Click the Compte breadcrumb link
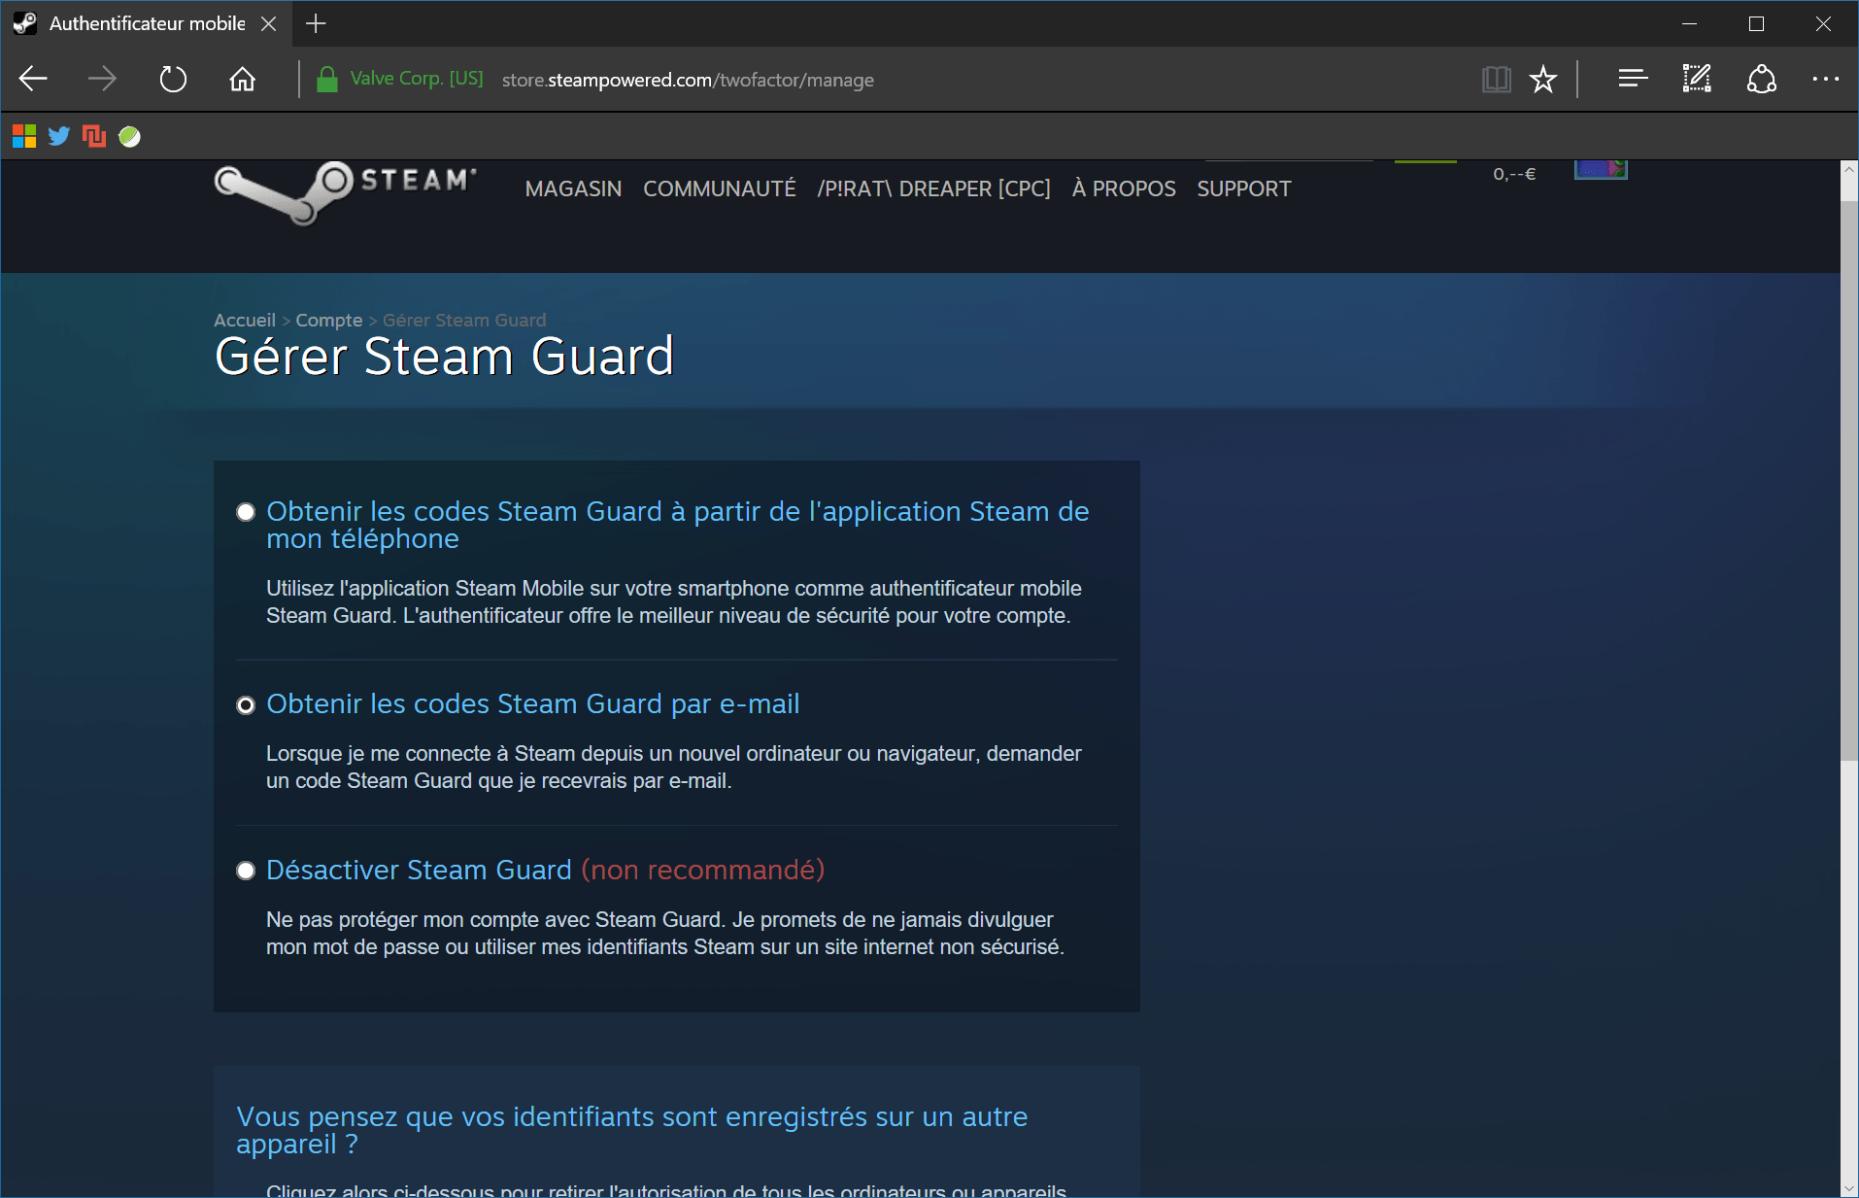 [x=328, y=321]
